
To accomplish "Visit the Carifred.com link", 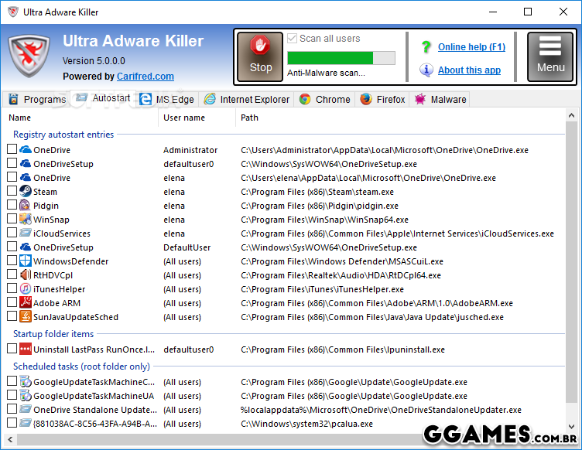I will 145,77.
